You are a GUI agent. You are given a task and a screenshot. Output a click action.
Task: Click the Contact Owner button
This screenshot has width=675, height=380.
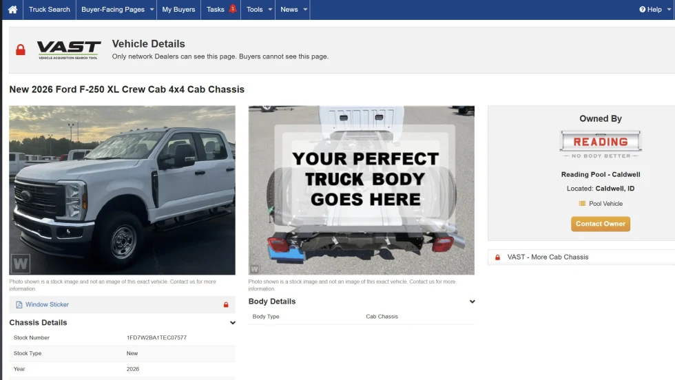coord(601,224)
